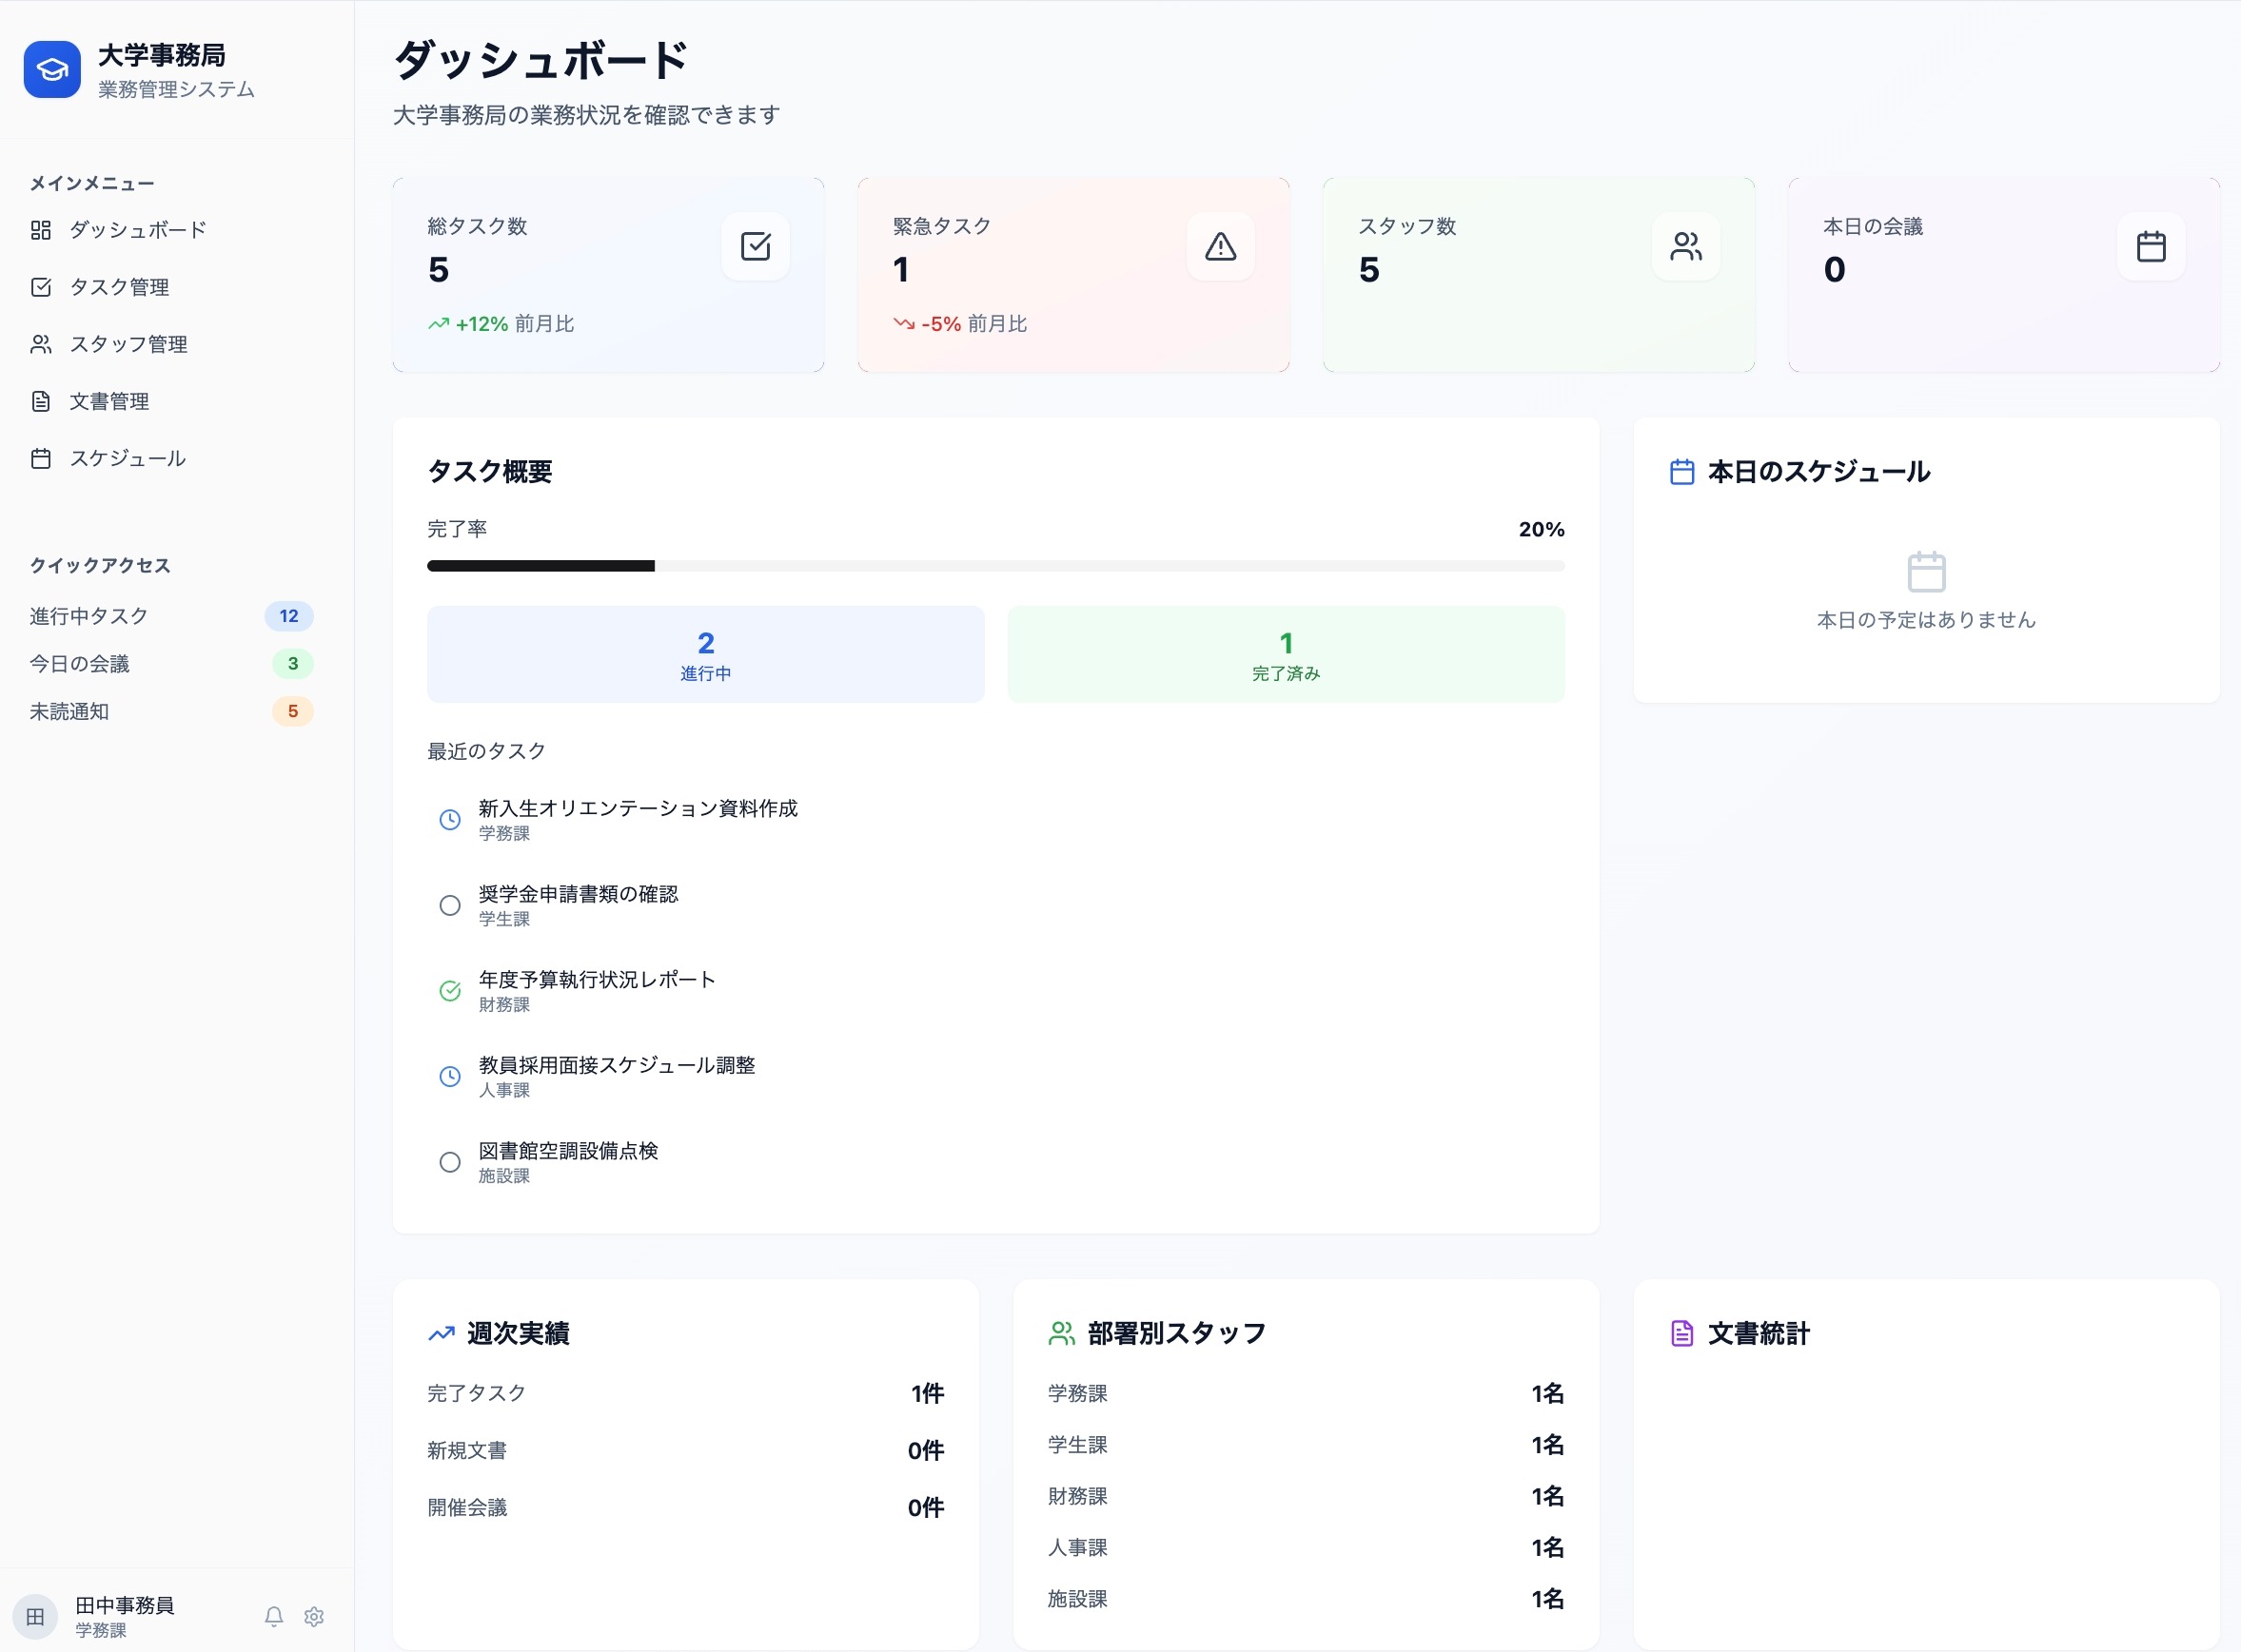Open タスク管理 in the sidebar menu
Screen dimensions: 2241x1652
tap(118, 288)
